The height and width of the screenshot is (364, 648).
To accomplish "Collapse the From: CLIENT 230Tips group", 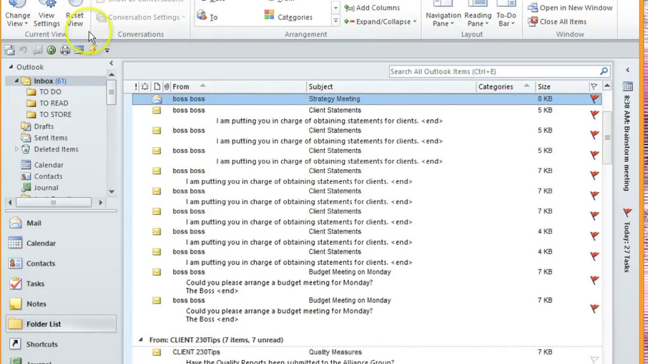I will pyautogui.click(x=141, y=340).
